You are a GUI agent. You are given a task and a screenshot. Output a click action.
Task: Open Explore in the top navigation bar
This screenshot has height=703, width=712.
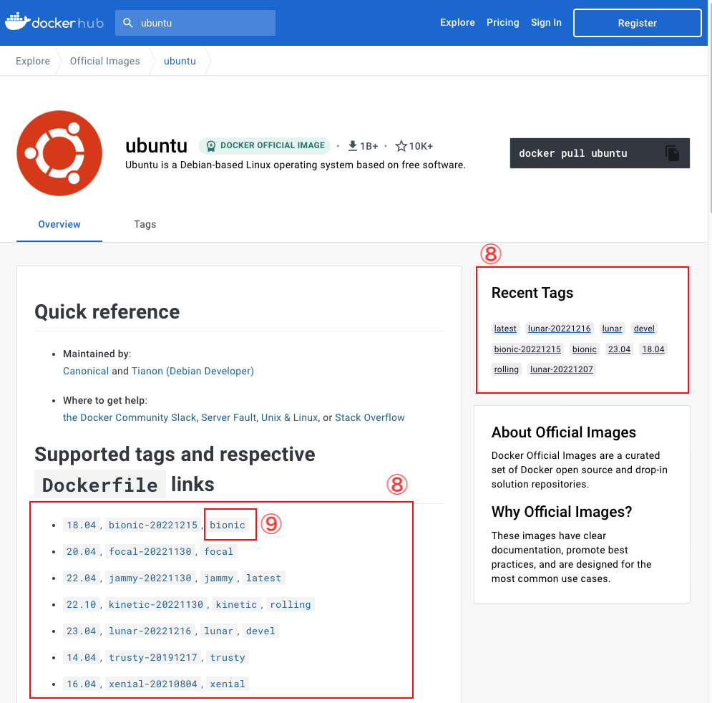pos(457,22)
